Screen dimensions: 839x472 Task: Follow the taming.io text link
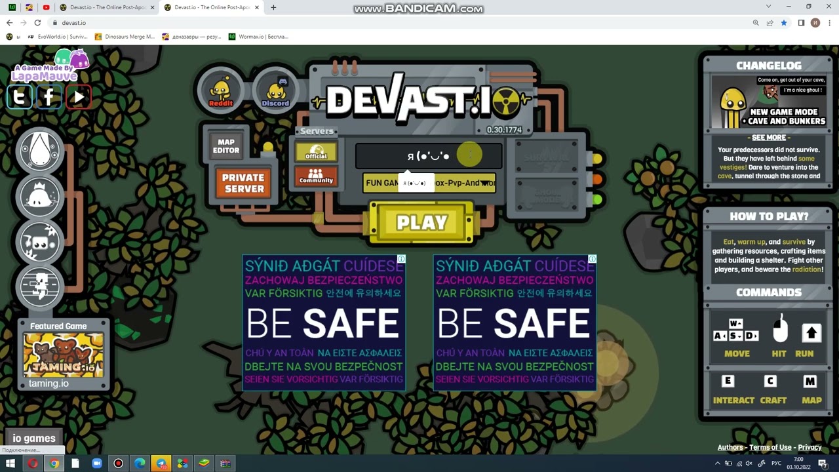(x=49, y=383)
